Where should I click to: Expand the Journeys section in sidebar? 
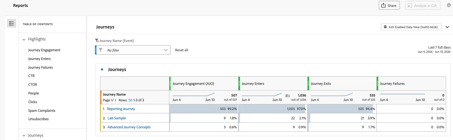point(24,136)
